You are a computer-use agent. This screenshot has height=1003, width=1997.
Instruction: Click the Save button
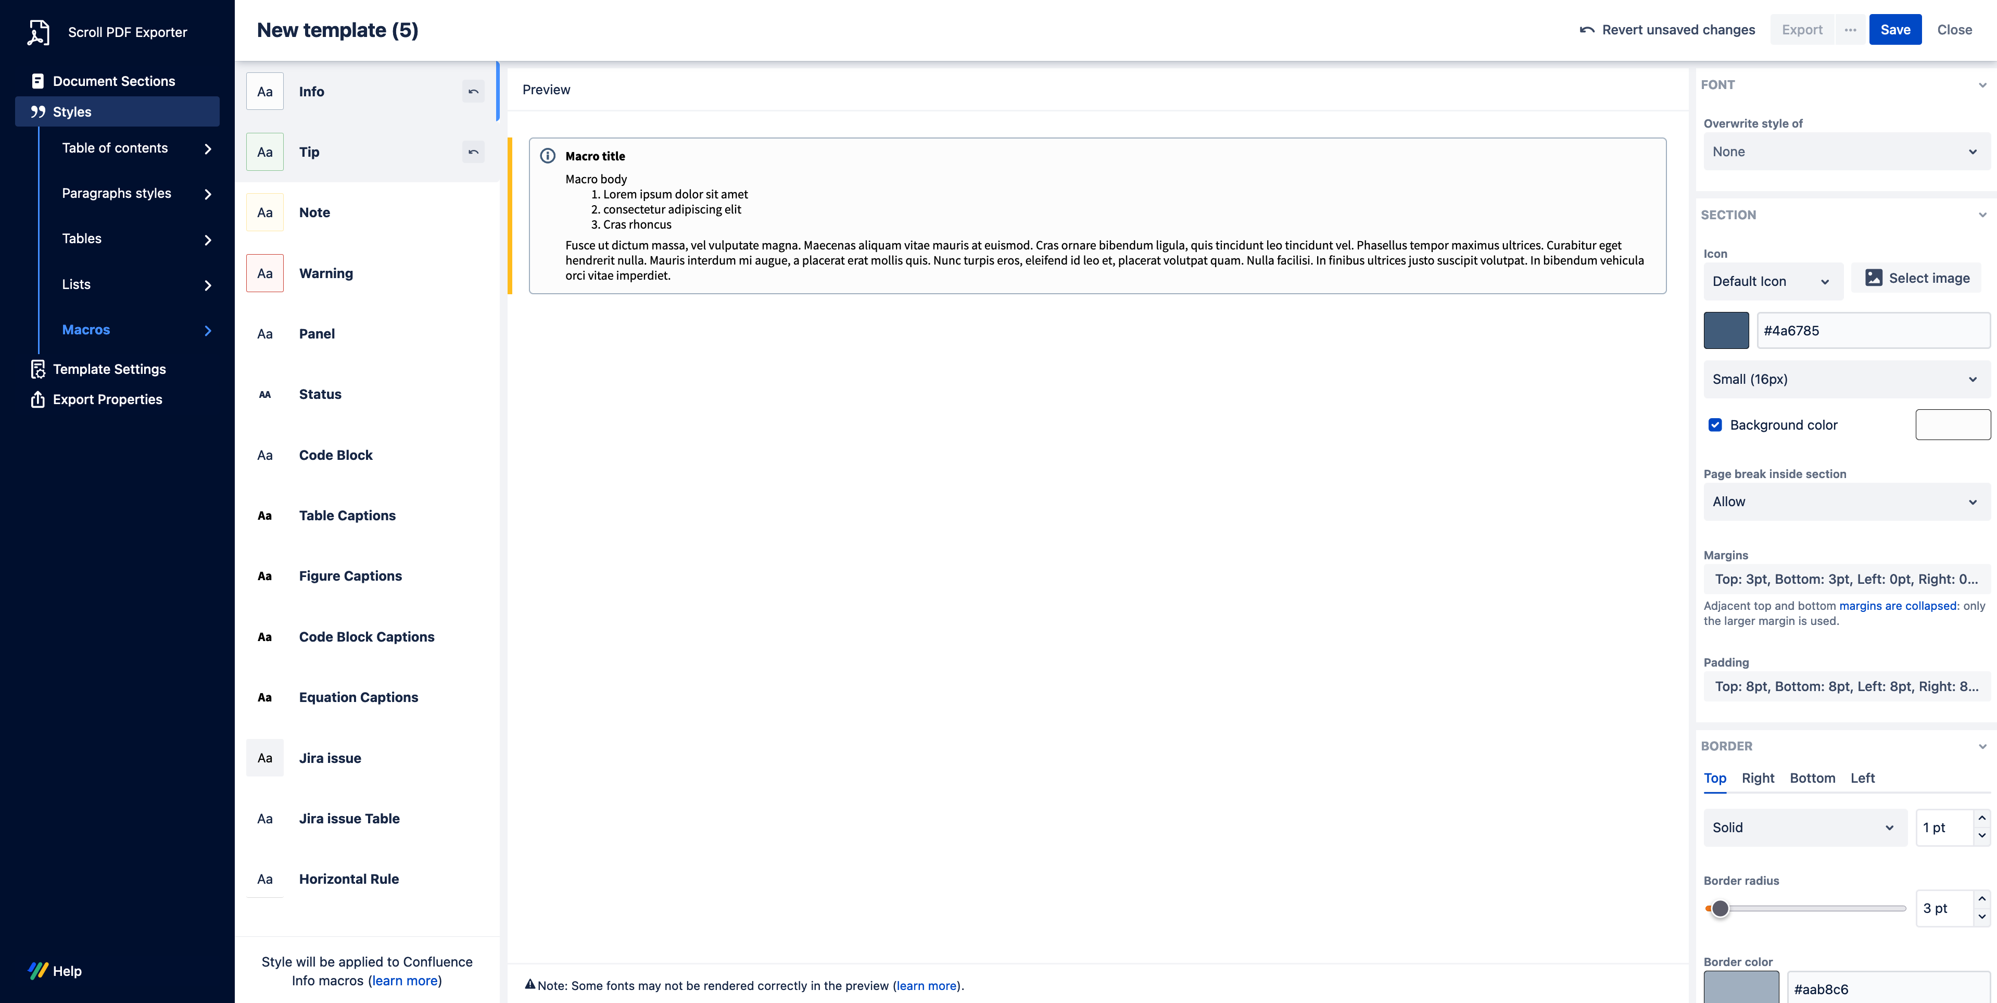click(x=1895, y=30)
